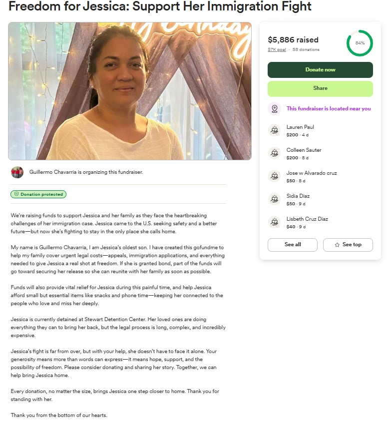Click the 58 donations count
The image size is (390, 426).
(x=306, y=50)
